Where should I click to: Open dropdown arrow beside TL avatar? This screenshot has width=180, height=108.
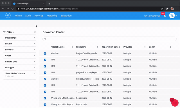coord(176,15)
